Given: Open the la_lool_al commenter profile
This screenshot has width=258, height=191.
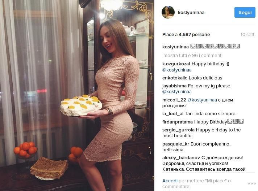Looking at the screenshot, I should pyautogui.click(x=173, y=114).
